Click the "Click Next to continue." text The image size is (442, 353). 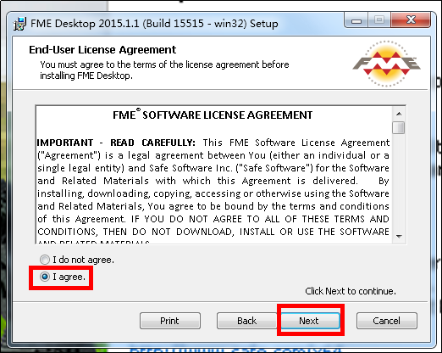pyautogui.click(x=351, y=291)
